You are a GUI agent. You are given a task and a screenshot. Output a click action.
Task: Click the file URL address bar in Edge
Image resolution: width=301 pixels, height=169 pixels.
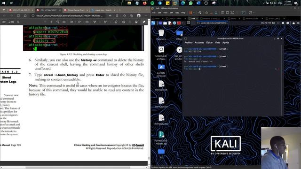69,15
